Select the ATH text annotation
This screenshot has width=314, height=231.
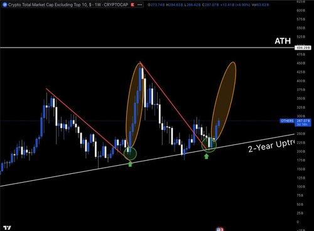(x=283, y=41)
